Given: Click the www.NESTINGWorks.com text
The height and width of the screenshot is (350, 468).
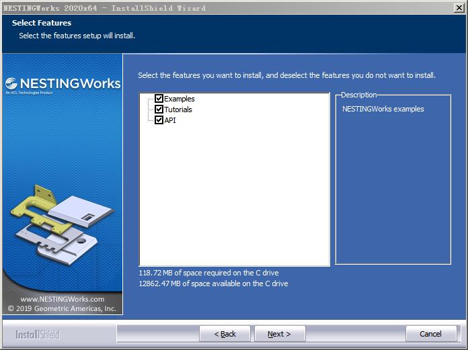Looking at the screenshot, I should tap(63, 299).
